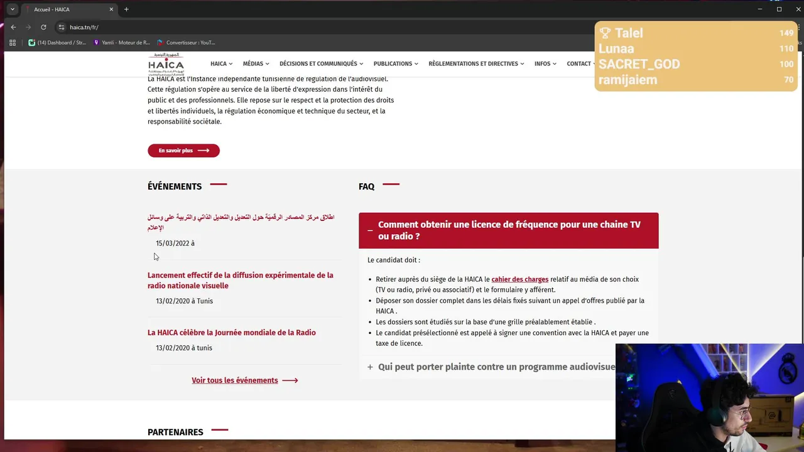
Task: Open the Arabic event title link
Action: click(241, 222)
